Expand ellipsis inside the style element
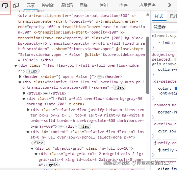 45,93
